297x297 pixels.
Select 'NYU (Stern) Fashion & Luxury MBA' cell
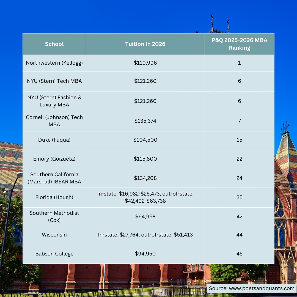point(54,101)
